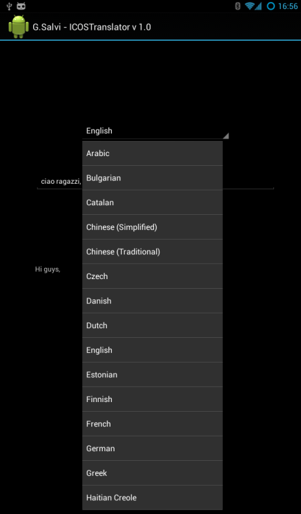
Task: Collapse the English language spinner
Action: tap(155, 131)
